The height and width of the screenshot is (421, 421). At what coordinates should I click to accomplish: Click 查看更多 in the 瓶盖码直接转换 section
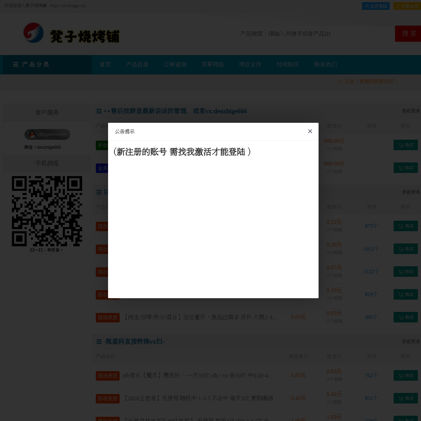(411, 341)
